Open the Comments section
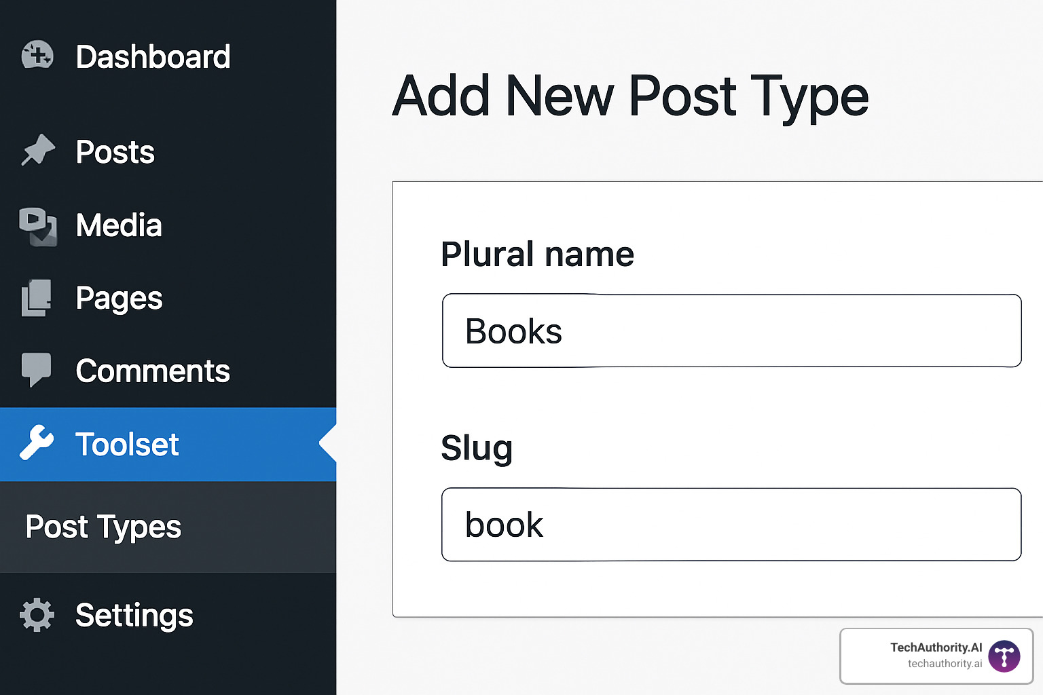Image resolution: width=1043 pixels, height=695 pixels. pyautogui.click(x=152, y=371)
